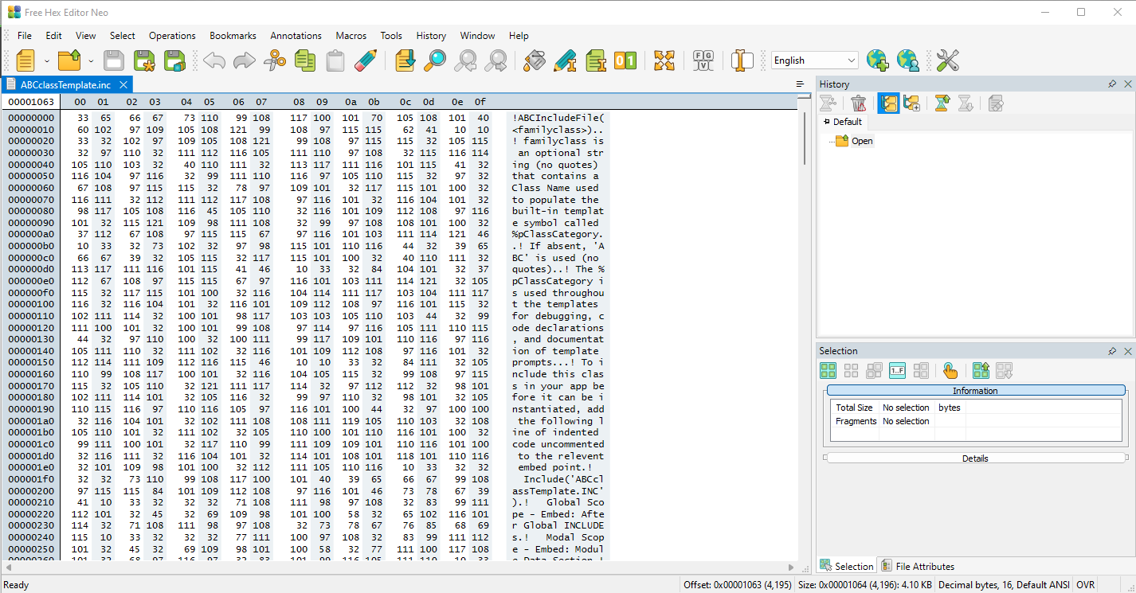Expand the Details section in Selection panel
The height and width of the screenshot is (593, 1136).
point(975,458)
